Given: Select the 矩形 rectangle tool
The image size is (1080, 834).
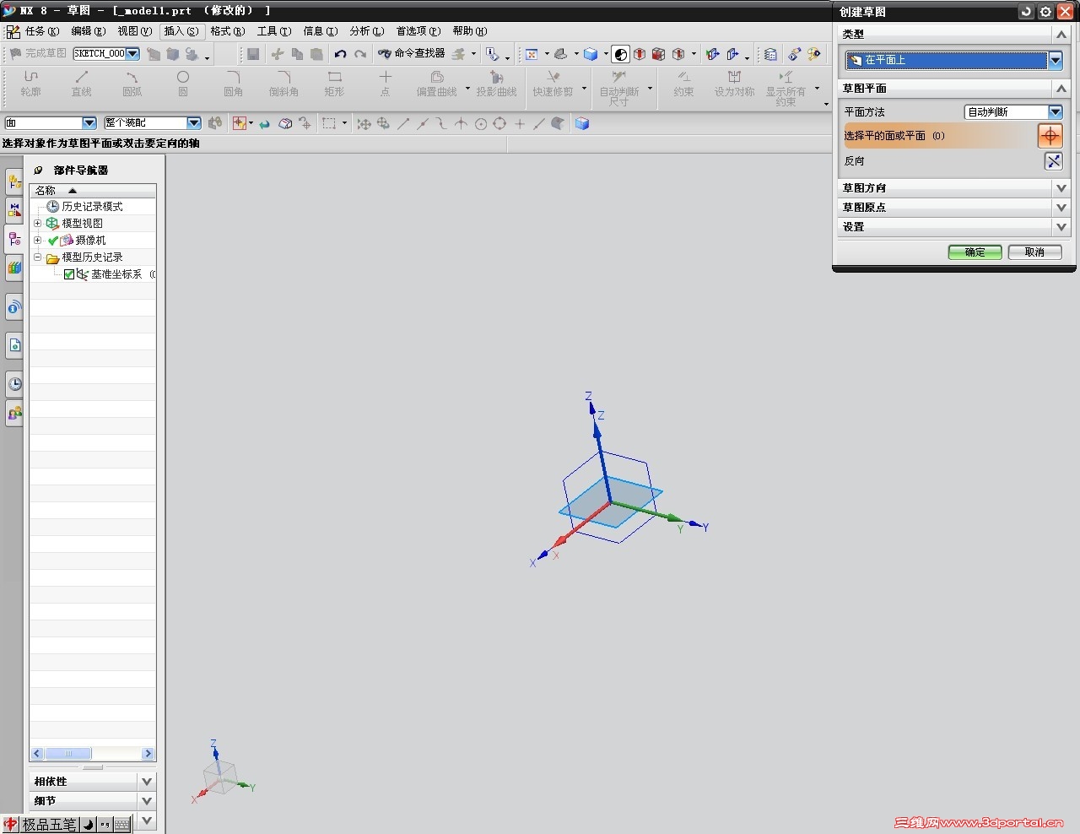Looking at the screenshot, I should pos(334,84).
